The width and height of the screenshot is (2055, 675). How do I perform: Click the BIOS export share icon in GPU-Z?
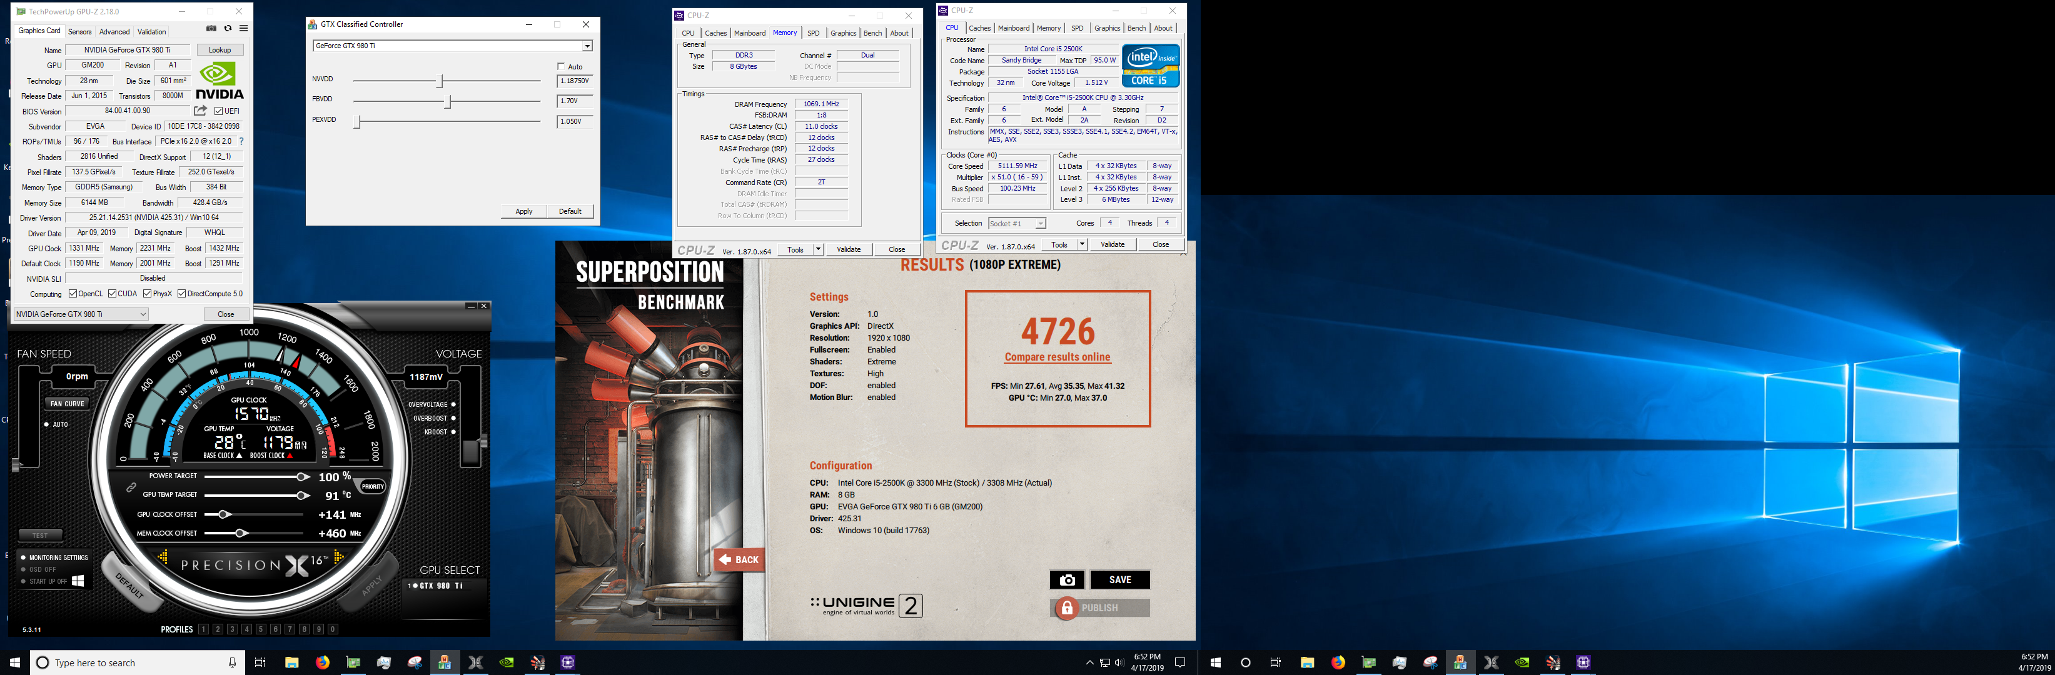200,111
